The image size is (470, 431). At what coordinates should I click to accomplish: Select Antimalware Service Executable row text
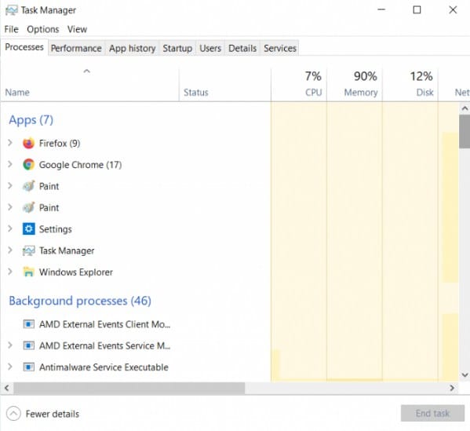pyautogui.click(x=104, y=367)
